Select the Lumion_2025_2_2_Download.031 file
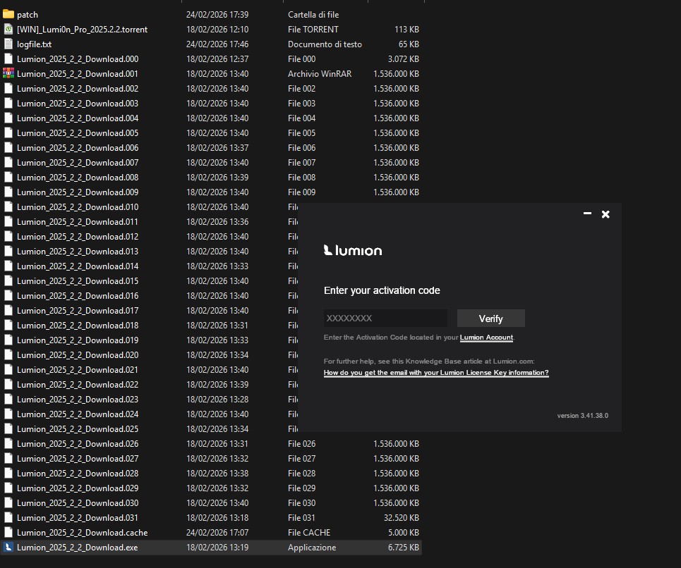 78,517
